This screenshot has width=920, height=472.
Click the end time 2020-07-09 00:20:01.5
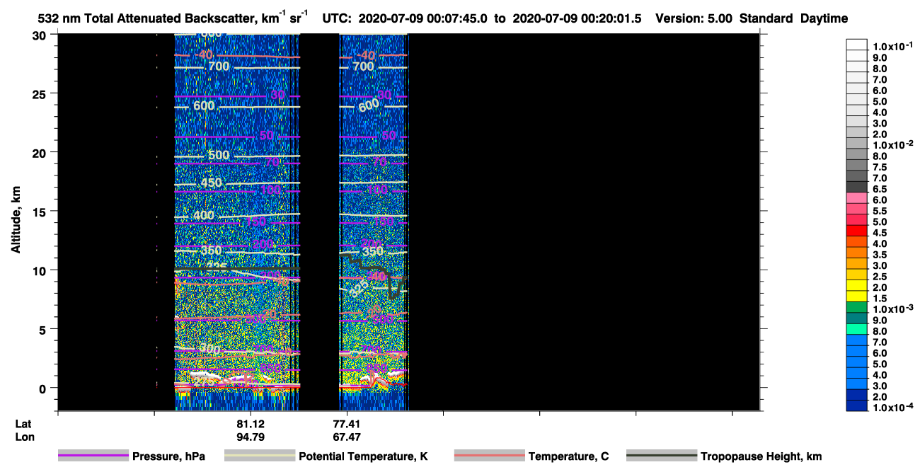point(577,19)
